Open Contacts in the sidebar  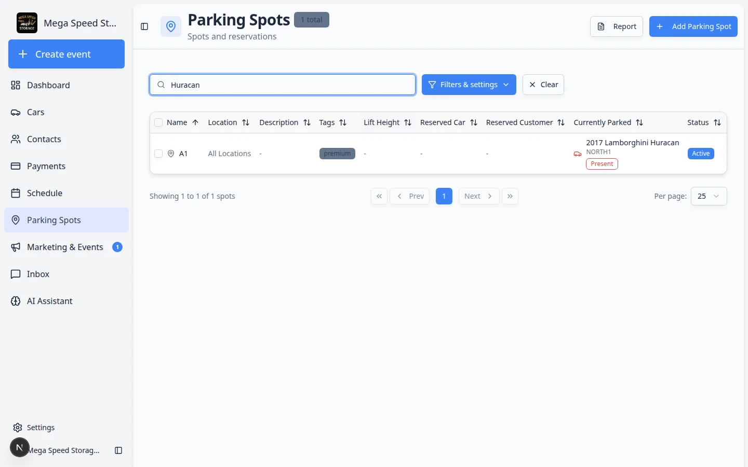[66, 139]
